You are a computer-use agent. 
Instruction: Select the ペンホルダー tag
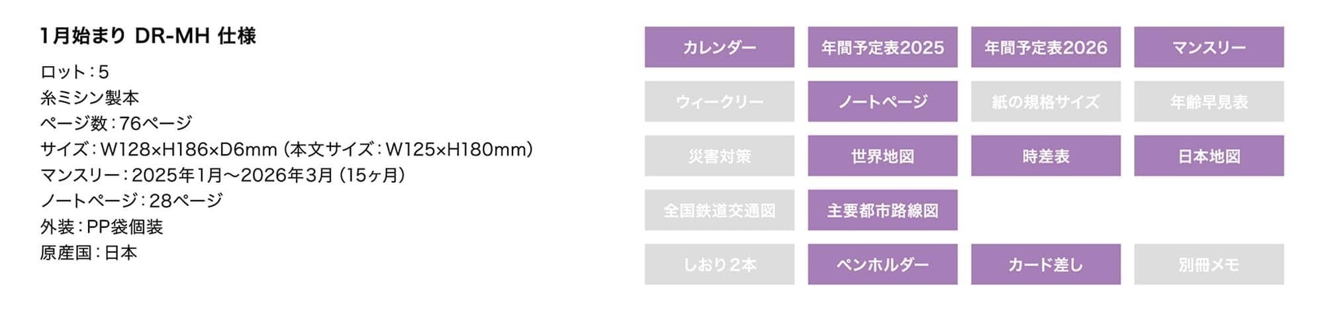click(882, 264)
